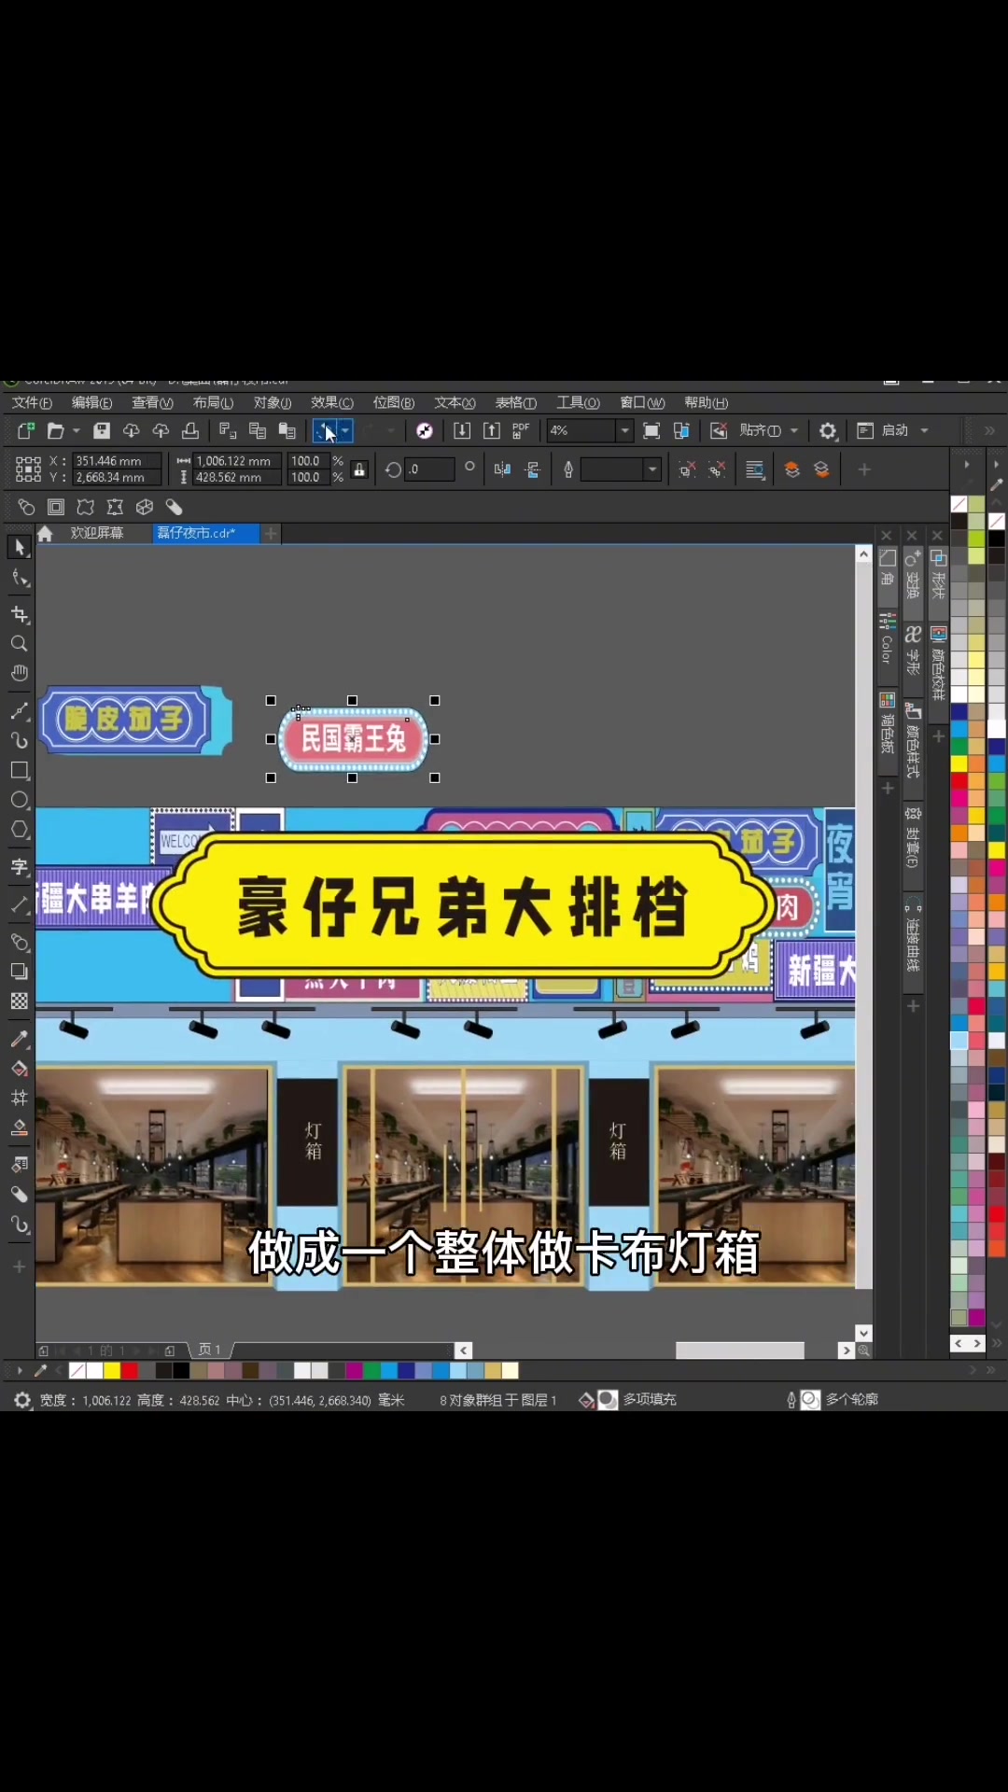This screenshot has height=1792, width=1008.
Task: Click the Import icon
Action: click(x=462, y=430)
